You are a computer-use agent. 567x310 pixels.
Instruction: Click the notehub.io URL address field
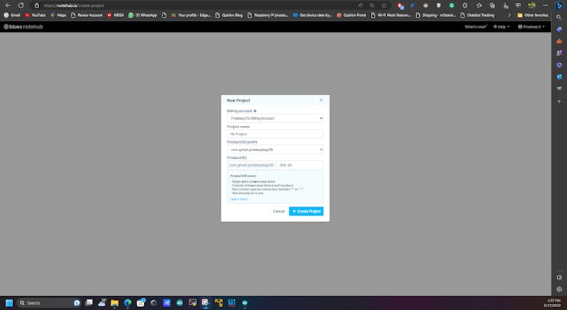point(195,5)
